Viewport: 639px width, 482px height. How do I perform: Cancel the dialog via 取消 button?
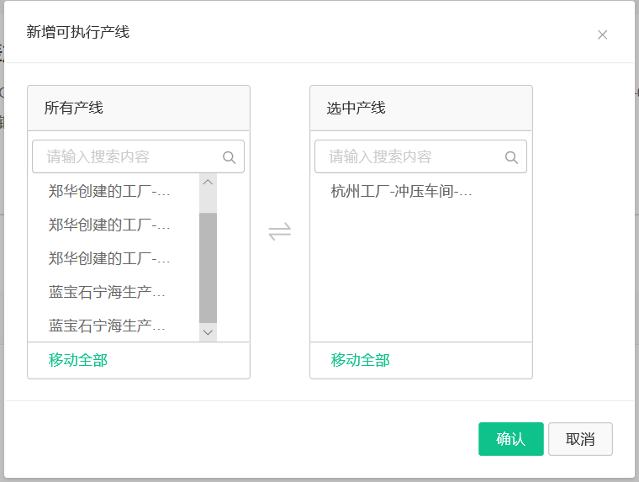coord(580,439)
